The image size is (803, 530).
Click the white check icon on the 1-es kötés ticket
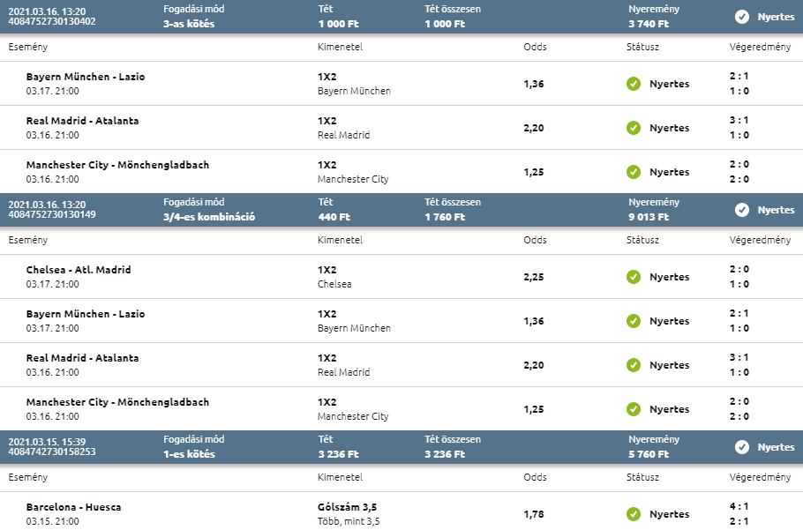point(742,447)
